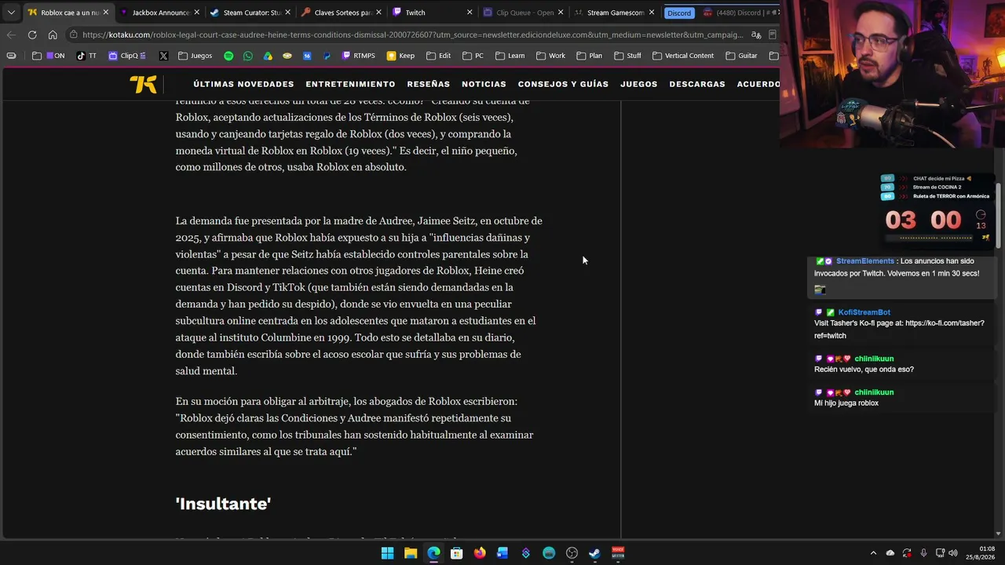
Task: Open the Juegos nav menu item
Action: [x=639, y=84]
